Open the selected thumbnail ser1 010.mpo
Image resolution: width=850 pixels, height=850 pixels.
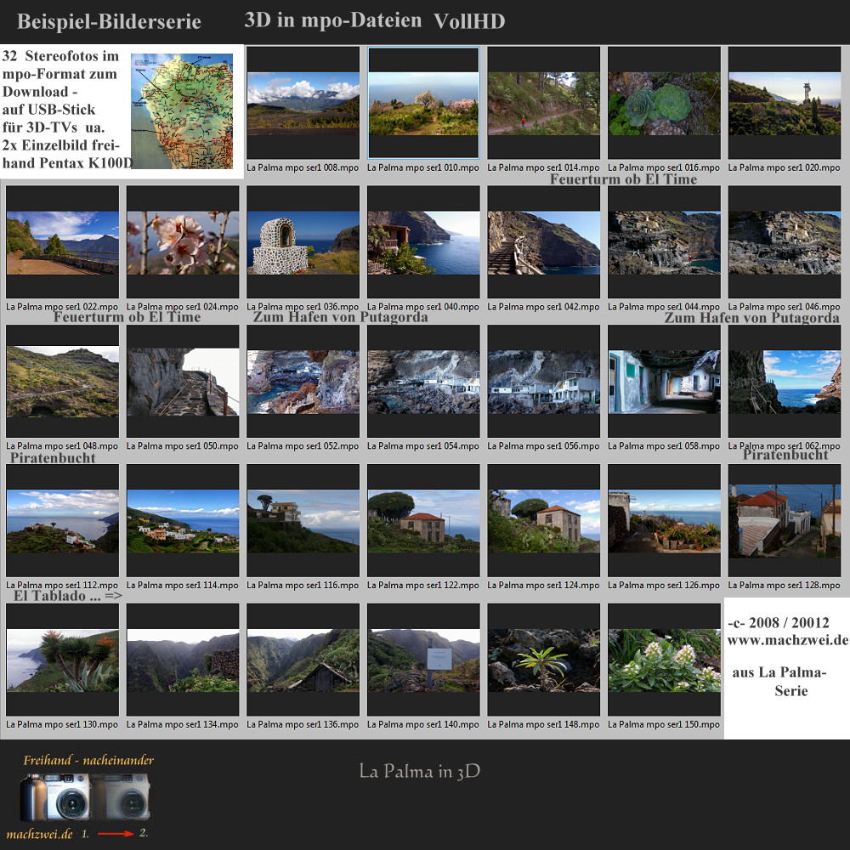(422, 102)
